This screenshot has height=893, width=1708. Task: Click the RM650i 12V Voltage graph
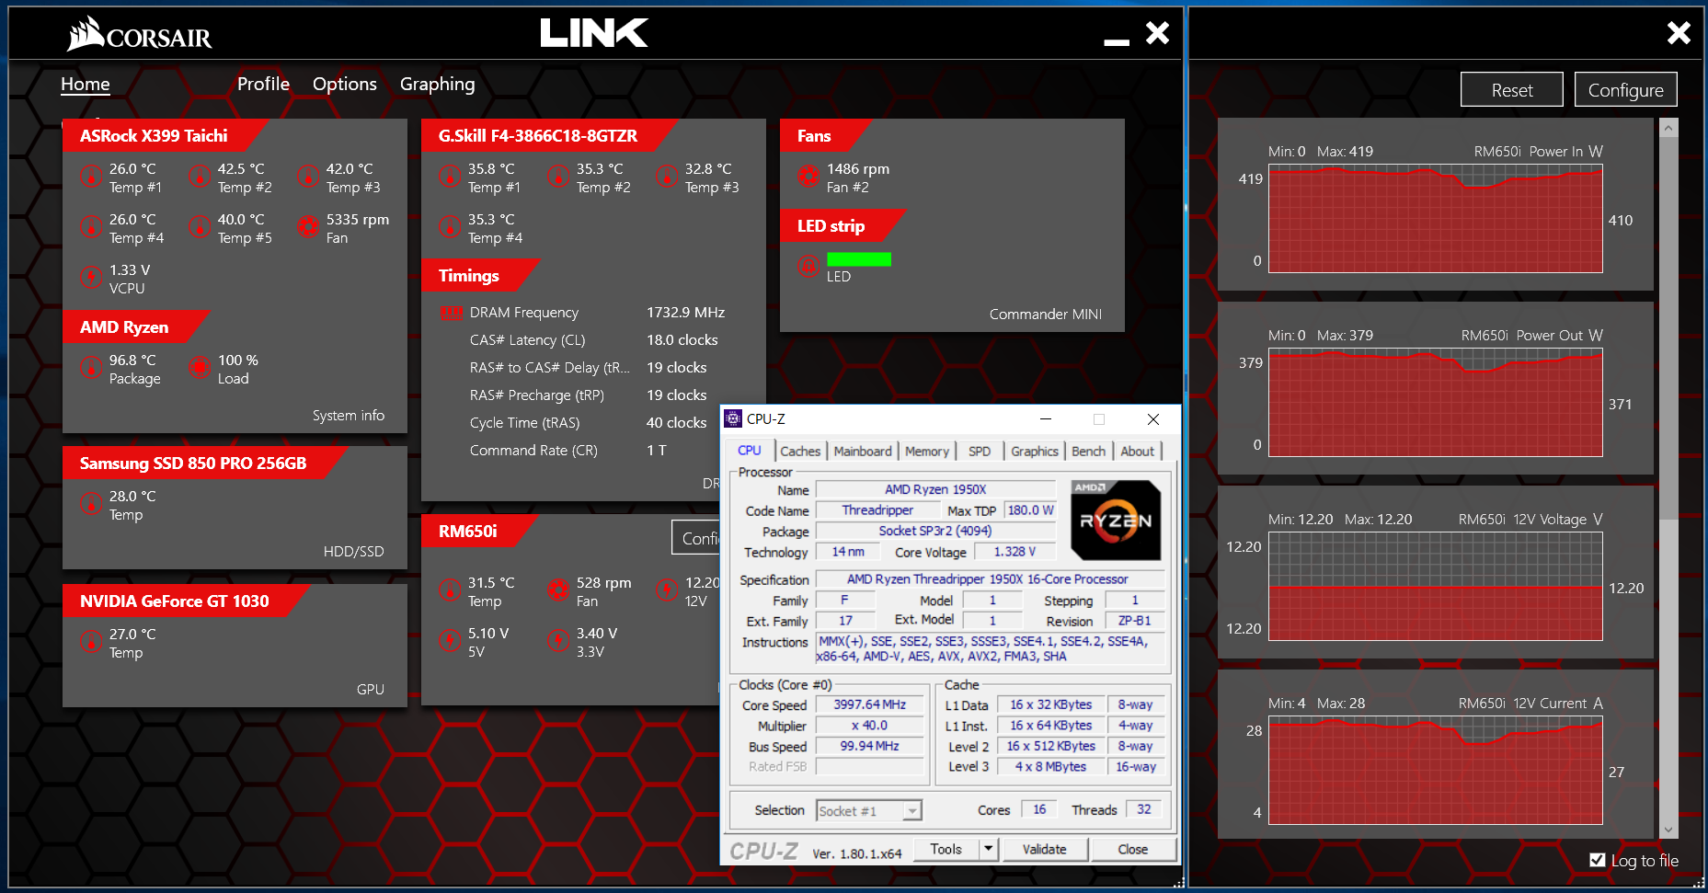(1436, 587)
